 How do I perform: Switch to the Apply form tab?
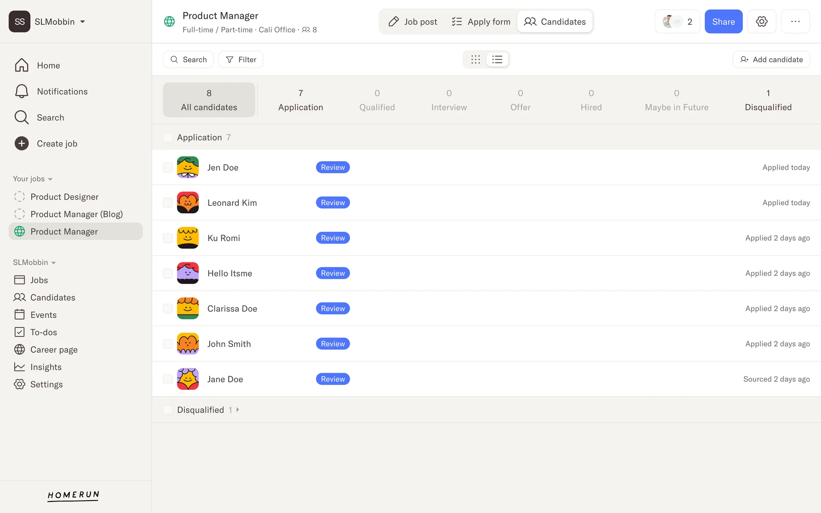481,22
